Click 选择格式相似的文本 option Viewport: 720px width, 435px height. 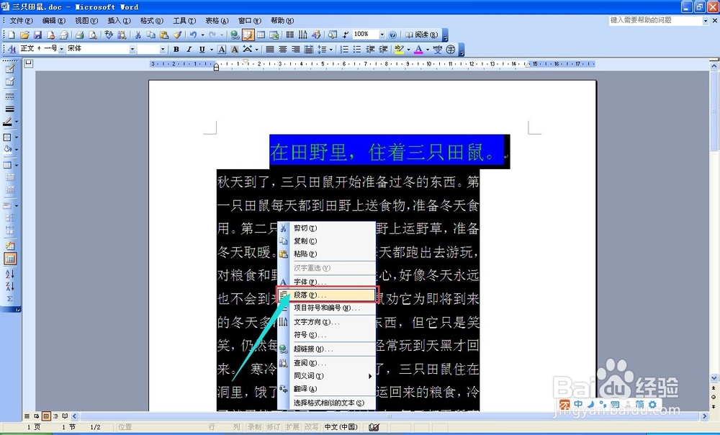pyautogui.click(x=326, y=403)
